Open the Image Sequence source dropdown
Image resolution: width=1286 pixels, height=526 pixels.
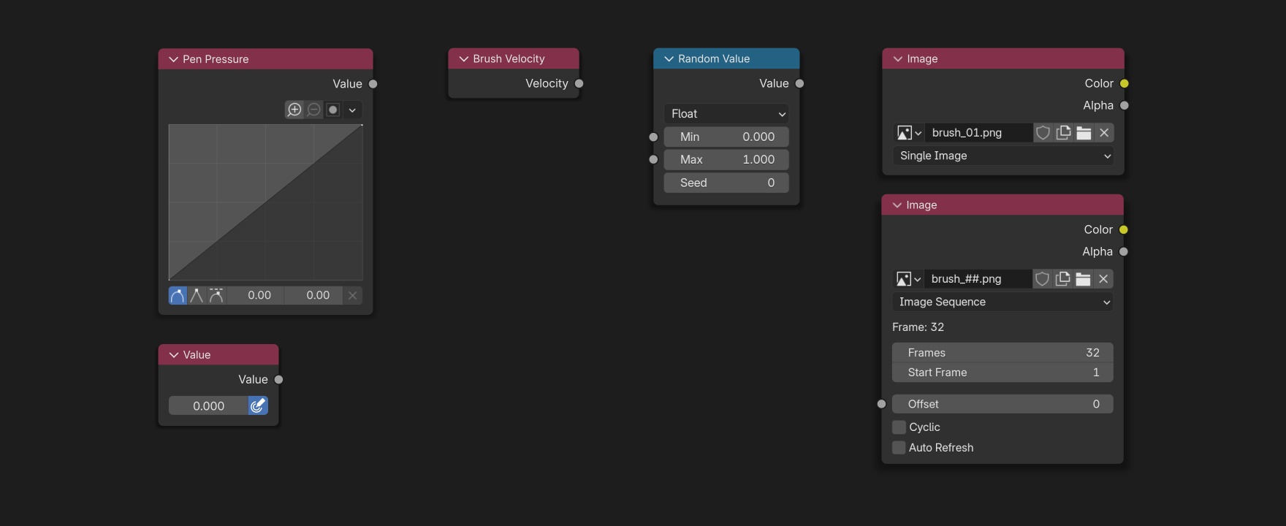[x=1002, y=302]
